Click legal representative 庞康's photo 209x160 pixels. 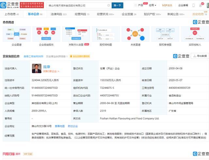pos(37,68)
